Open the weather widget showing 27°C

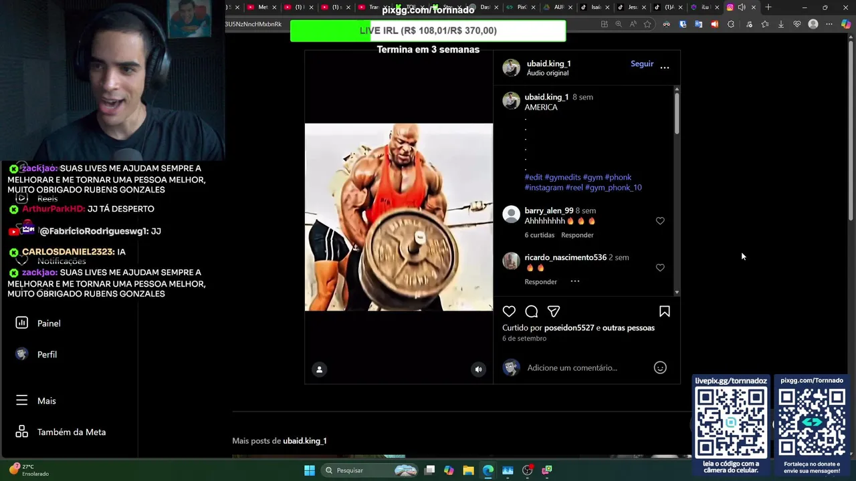pyautogui.click(x=28, y=470)
